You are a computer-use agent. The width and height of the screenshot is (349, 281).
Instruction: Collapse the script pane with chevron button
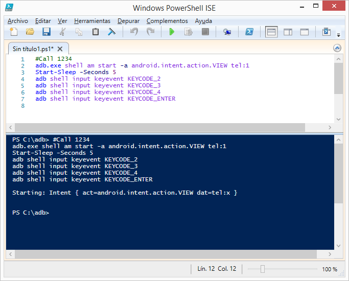(337, 48)
